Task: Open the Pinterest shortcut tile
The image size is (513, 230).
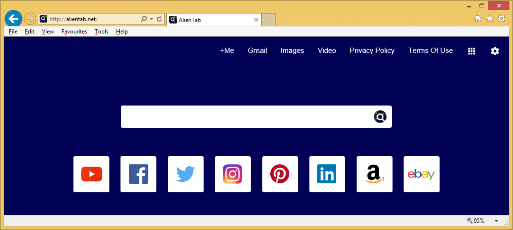Action: 280,174
